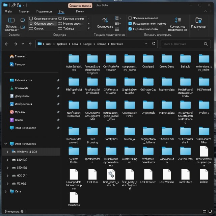Toggle Скрытые элементы checkbox

pos(130,29)
